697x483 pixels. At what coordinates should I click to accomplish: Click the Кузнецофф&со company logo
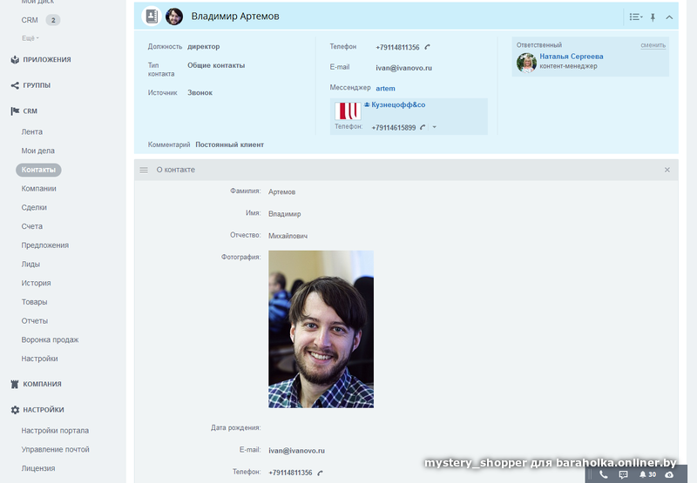(x=348, y=111)
